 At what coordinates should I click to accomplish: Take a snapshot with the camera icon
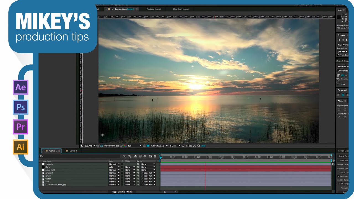[117, 146]
